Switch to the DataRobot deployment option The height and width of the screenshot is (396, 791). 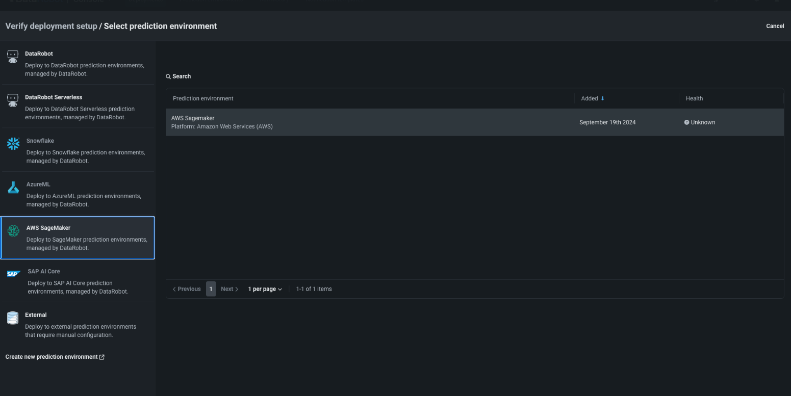[x=78, y=63]
